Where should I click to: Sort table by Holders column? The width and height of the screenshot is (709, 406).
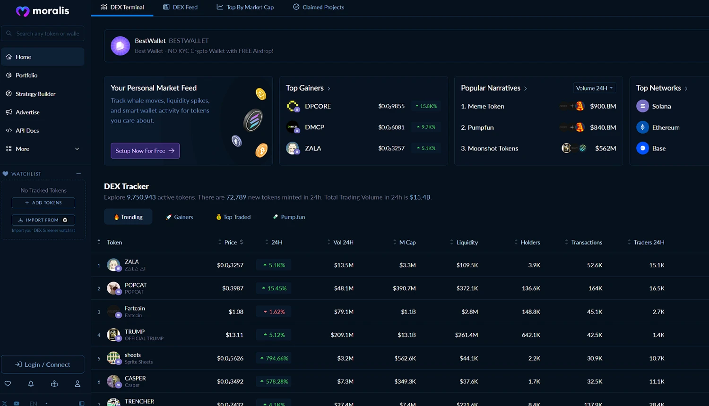[527, 242]
